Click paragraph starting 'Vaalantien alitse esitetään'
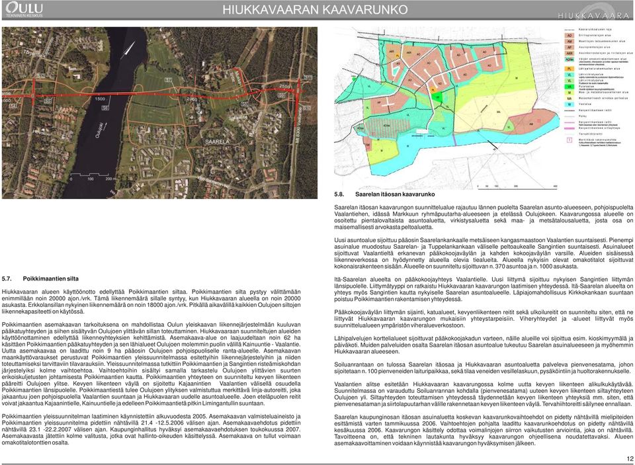Image resolution: width=635 pixels, height=465 pixels. [x=484, y=394]
